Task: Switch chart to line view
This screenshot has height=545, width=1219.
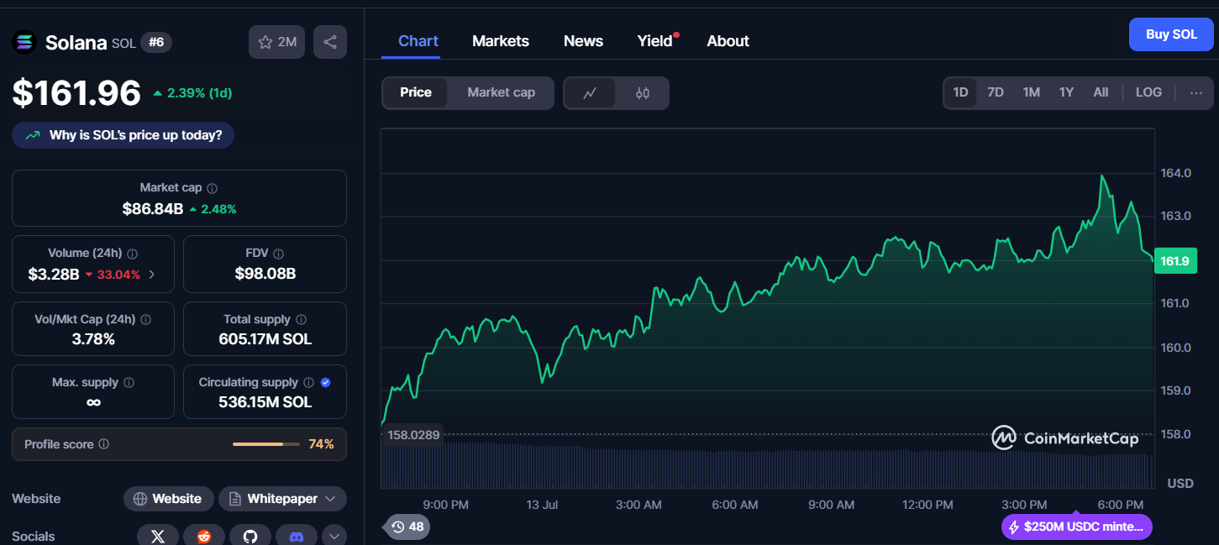Action: 590,93
